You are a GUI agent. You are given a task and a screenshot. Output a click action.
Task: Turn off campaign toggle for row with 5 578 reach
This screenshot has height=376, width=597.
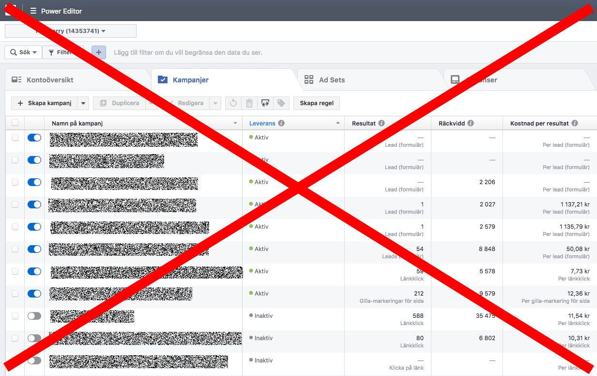pos(34,271)
